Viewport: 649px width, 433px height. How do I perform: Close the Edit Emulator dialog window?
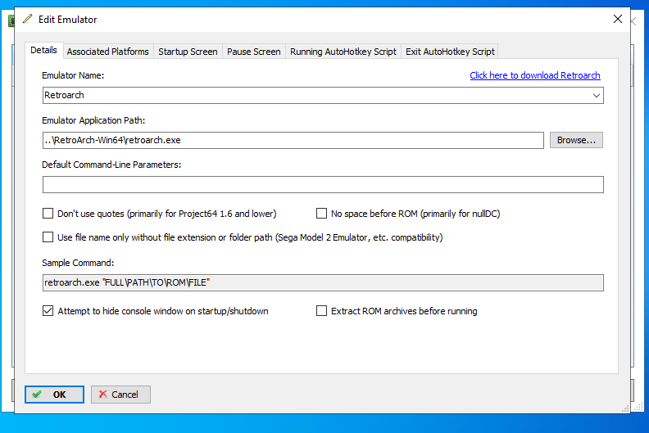(618, 19)
